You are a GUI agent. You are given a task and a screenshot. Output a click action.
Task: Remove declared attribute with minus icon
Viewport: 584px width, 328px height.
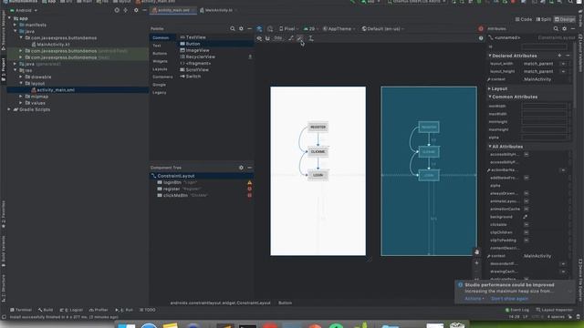click(568, 56)
